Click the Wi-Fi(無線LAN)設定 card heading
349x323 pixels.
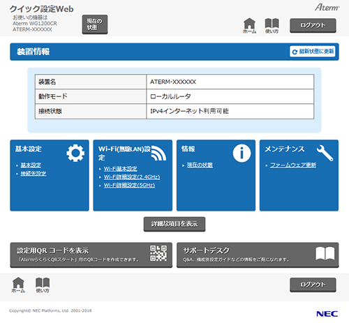pos(124,153)
